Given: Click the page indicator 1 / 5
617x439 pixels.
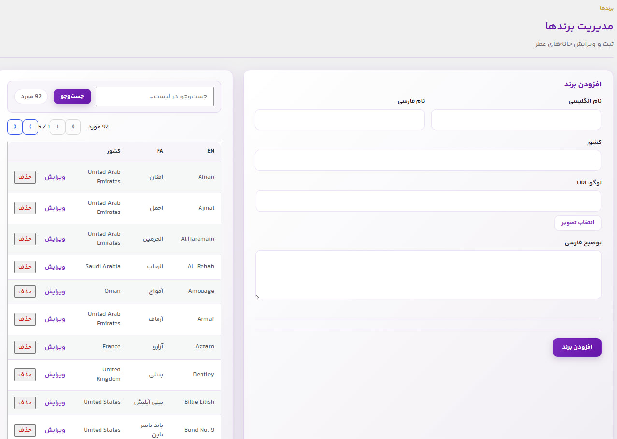Looking at the screenshot, I should point(44,127).
